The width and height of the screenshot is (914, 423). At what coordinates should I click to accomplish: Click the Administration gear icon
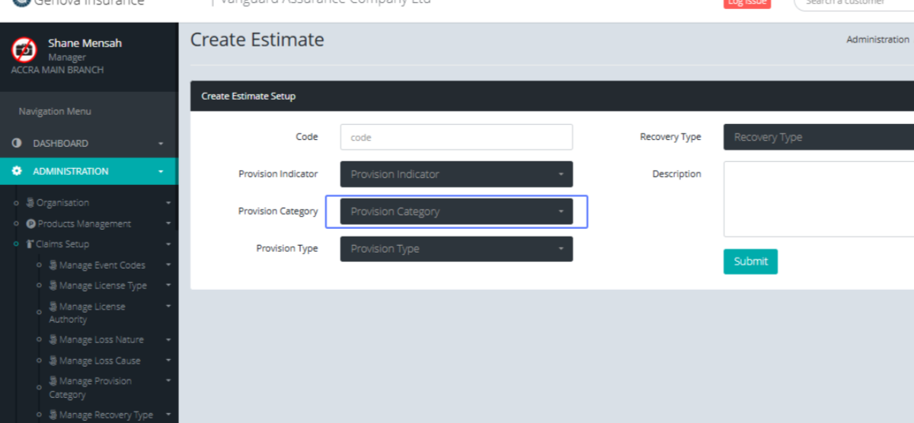[x=17, y=171]
